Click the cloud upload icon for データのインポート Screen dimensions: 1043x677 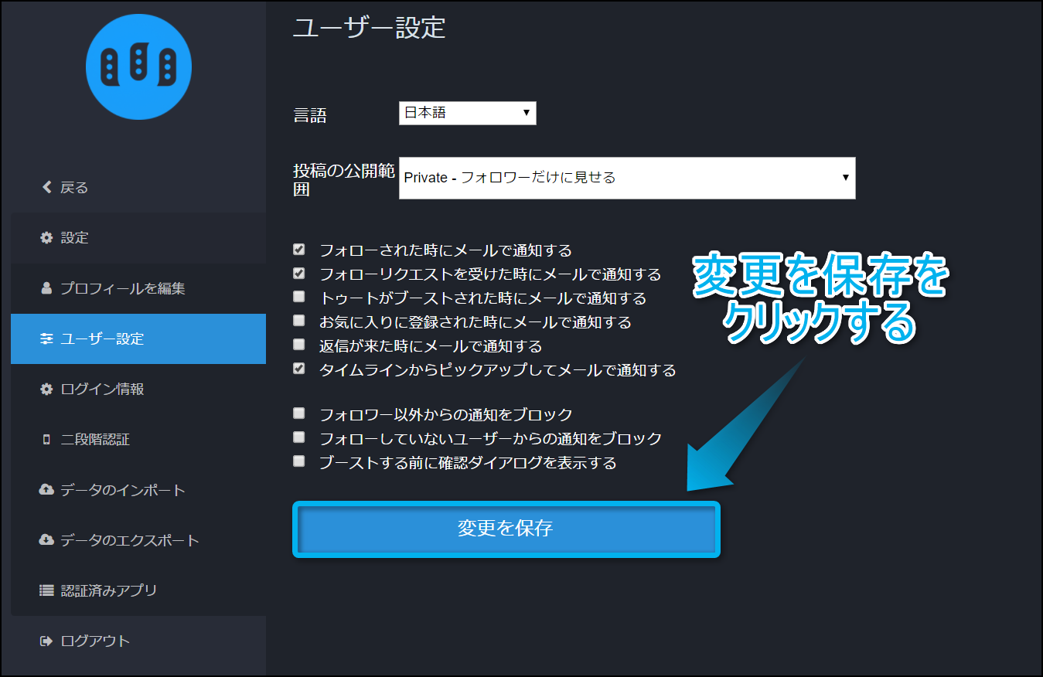pos(46,490)
